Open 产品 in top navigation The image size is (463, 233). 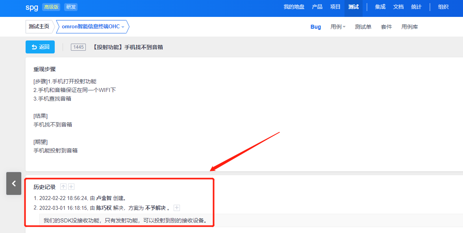317,7
